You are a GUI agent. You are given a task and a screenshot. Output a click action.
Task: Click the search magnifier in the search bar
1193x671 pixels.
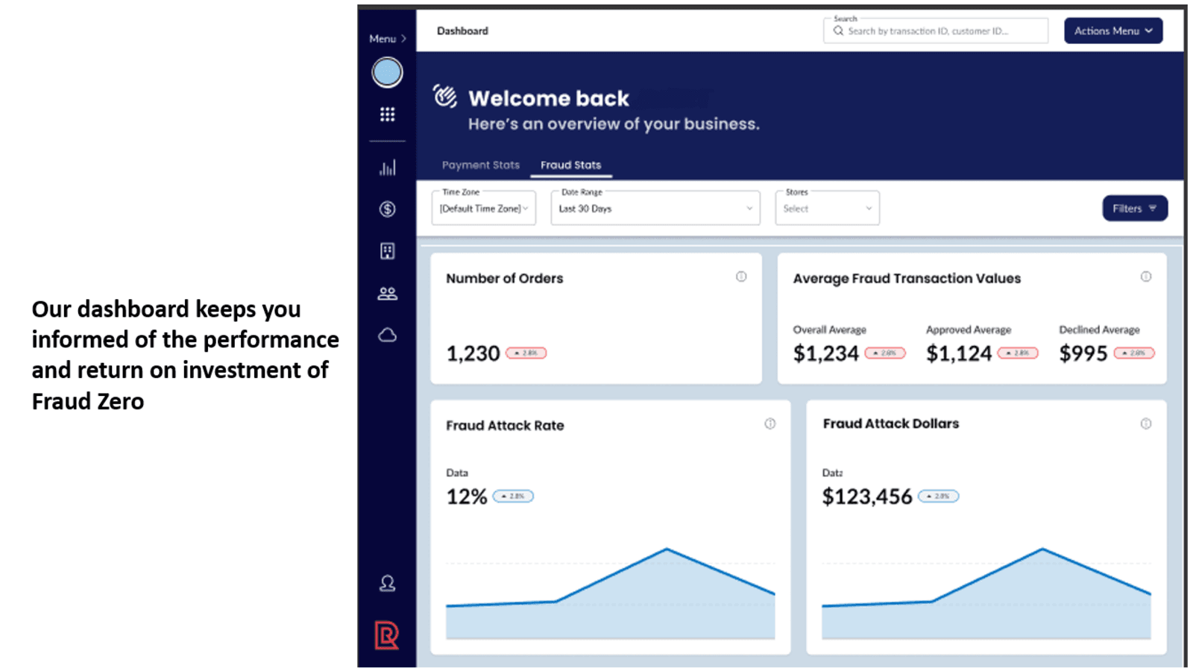(838, 31)
